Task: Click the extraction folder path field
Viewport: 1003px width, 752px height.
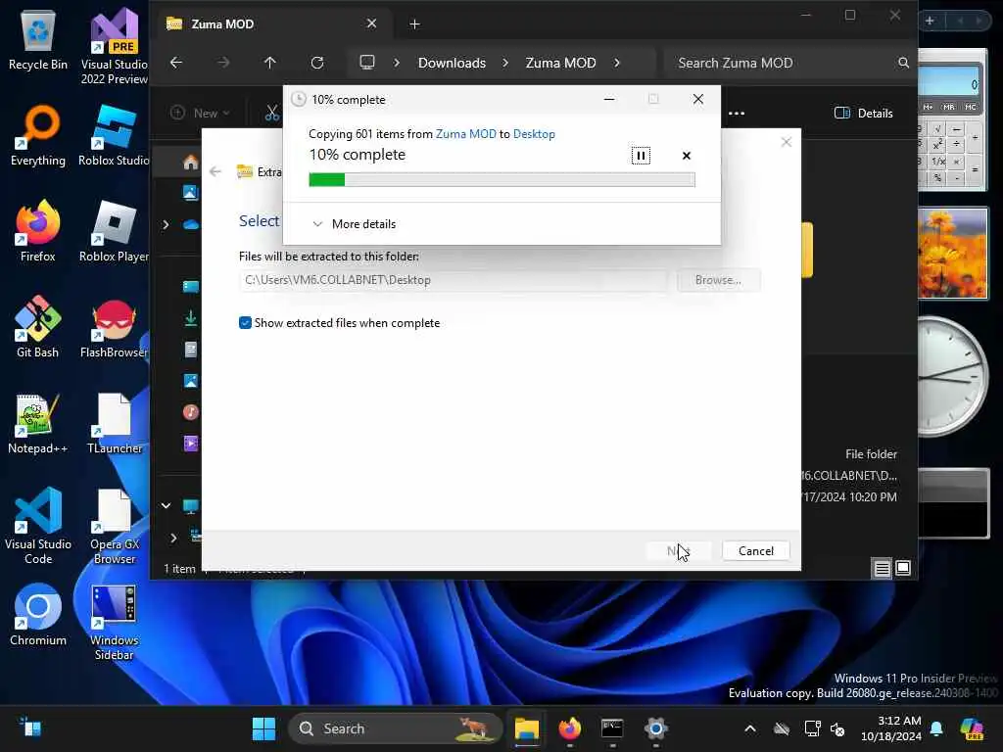Action: pyautogui.click(x=453, y=280)
